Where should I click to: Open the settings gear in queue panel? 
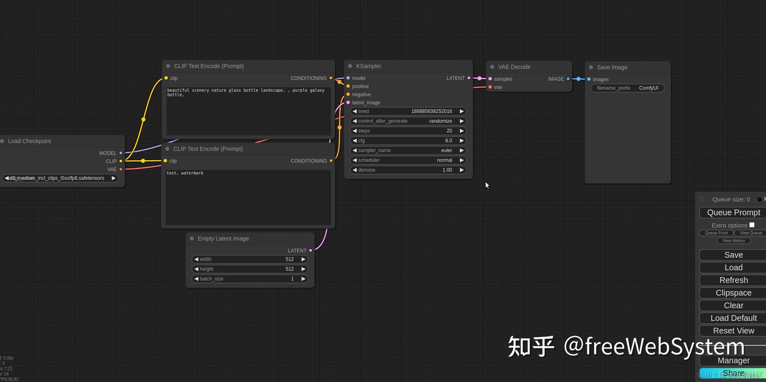coord(759,199)
